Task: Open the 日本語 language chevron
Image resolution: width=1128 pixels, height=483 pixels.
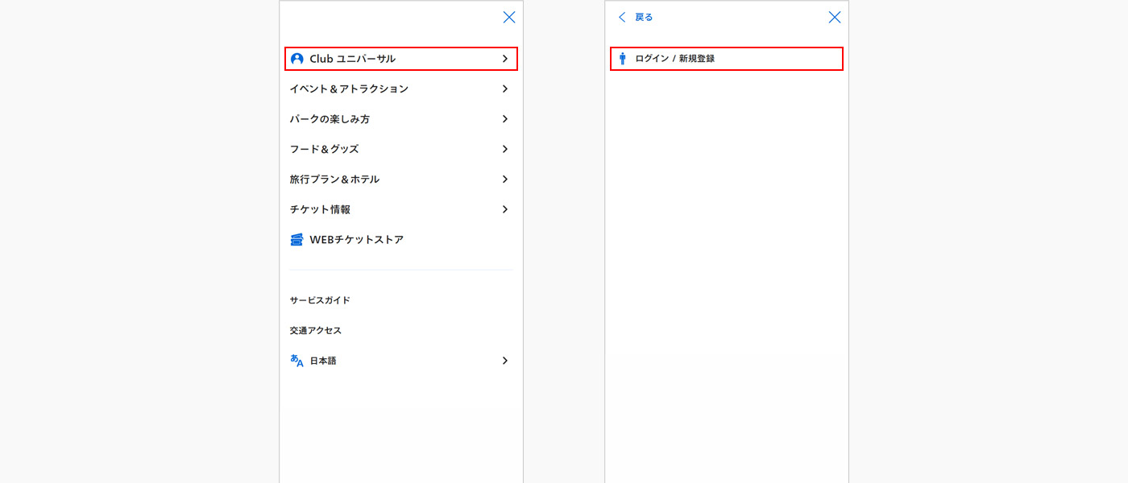Action: click(x=505, y=361)
